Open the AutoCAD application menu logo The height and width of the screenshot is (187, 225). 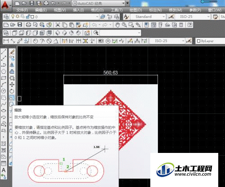coord(5,6)
